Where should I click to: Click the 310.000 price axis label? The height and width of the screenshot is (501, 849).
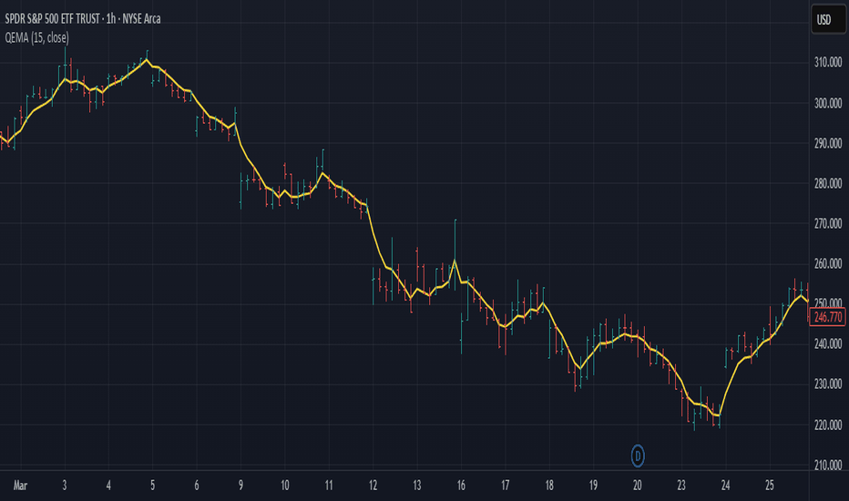point(828,62)
